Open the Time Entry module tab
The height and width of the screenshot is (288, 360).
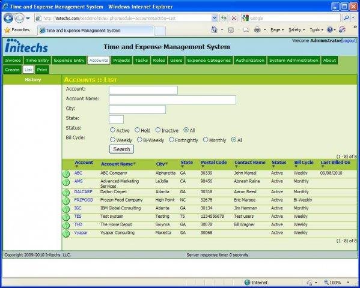37,61
